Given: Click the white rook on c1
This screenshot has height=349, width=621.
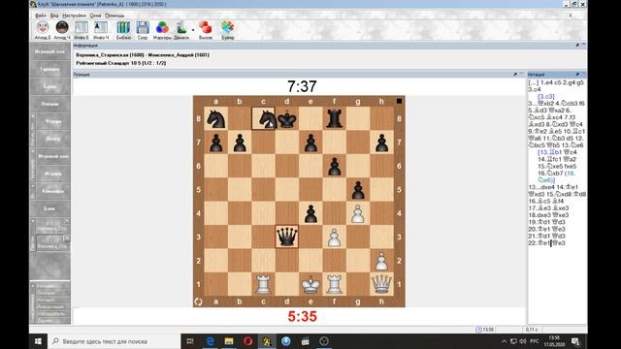Looking at the screenshot, I should (x=263, y=284).
